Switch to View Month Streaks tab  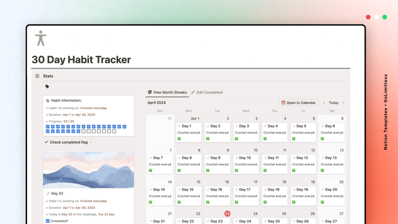point(167,92)
